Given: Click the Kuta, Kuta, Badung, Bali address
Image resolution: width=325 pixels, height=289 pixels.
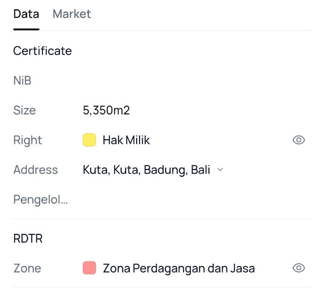Looking at the screenshot, I should 146,170.
